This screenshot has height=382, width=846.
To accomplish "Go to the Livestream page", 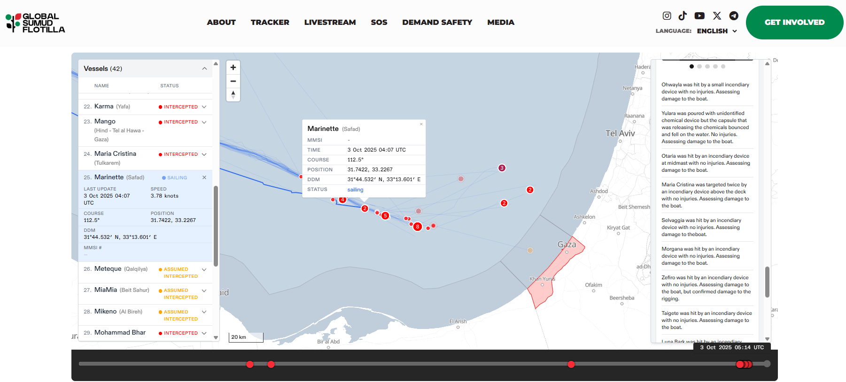I will pyautogui.click(x=330, y=22).
